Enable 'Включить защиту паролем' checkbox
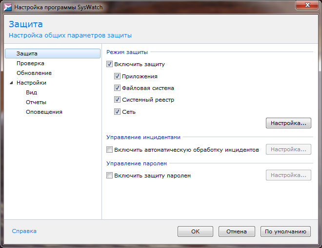Viewport: 322px width, 248px height. tap(109, 176)
